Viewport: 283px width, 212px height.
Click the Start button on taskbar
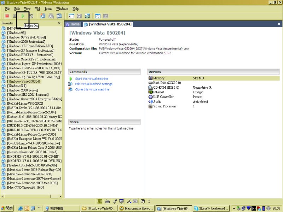[7, 208]
